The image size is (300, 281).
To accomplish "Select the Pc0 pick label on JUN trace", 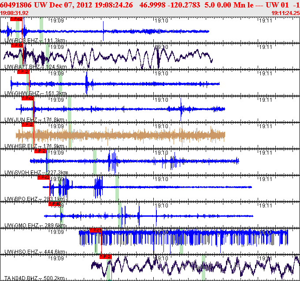I will click(x=28, y=98).
